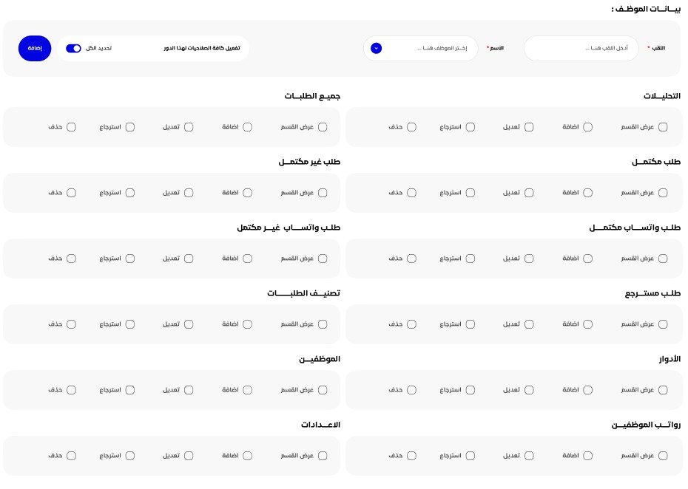Check استرجاع under طلب واتساب مكتمل

point(471,259)
